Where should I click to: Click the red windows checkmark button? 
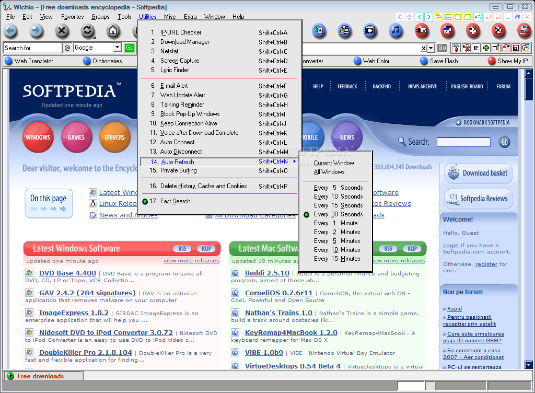447,31
